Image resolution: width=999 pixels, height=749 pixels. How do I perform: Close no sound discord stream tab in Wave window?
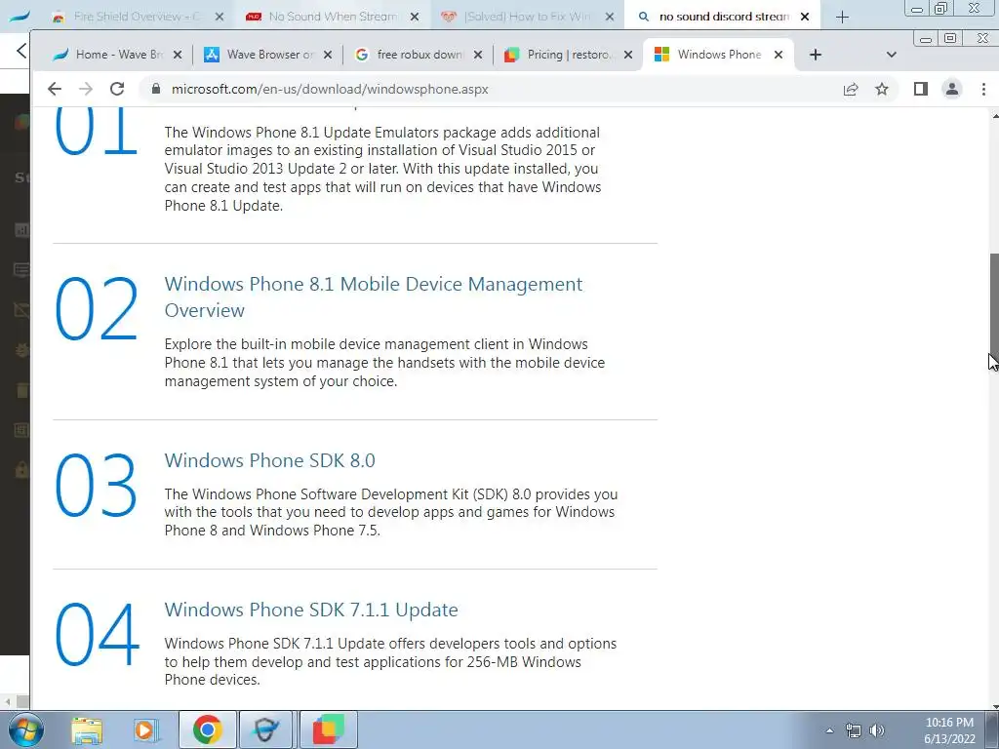pyautogui.click(x=805, y=17)
